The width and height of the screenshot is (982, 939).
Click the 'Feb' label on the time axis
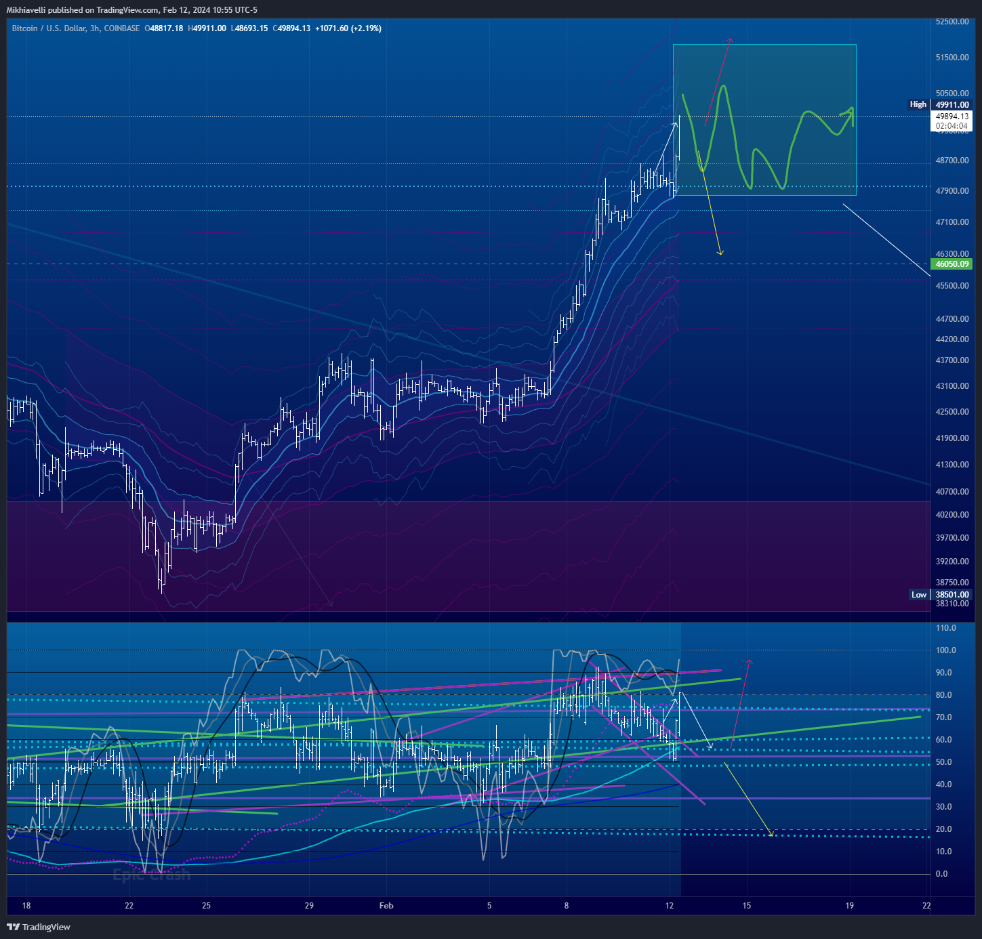tap(386, 906)
